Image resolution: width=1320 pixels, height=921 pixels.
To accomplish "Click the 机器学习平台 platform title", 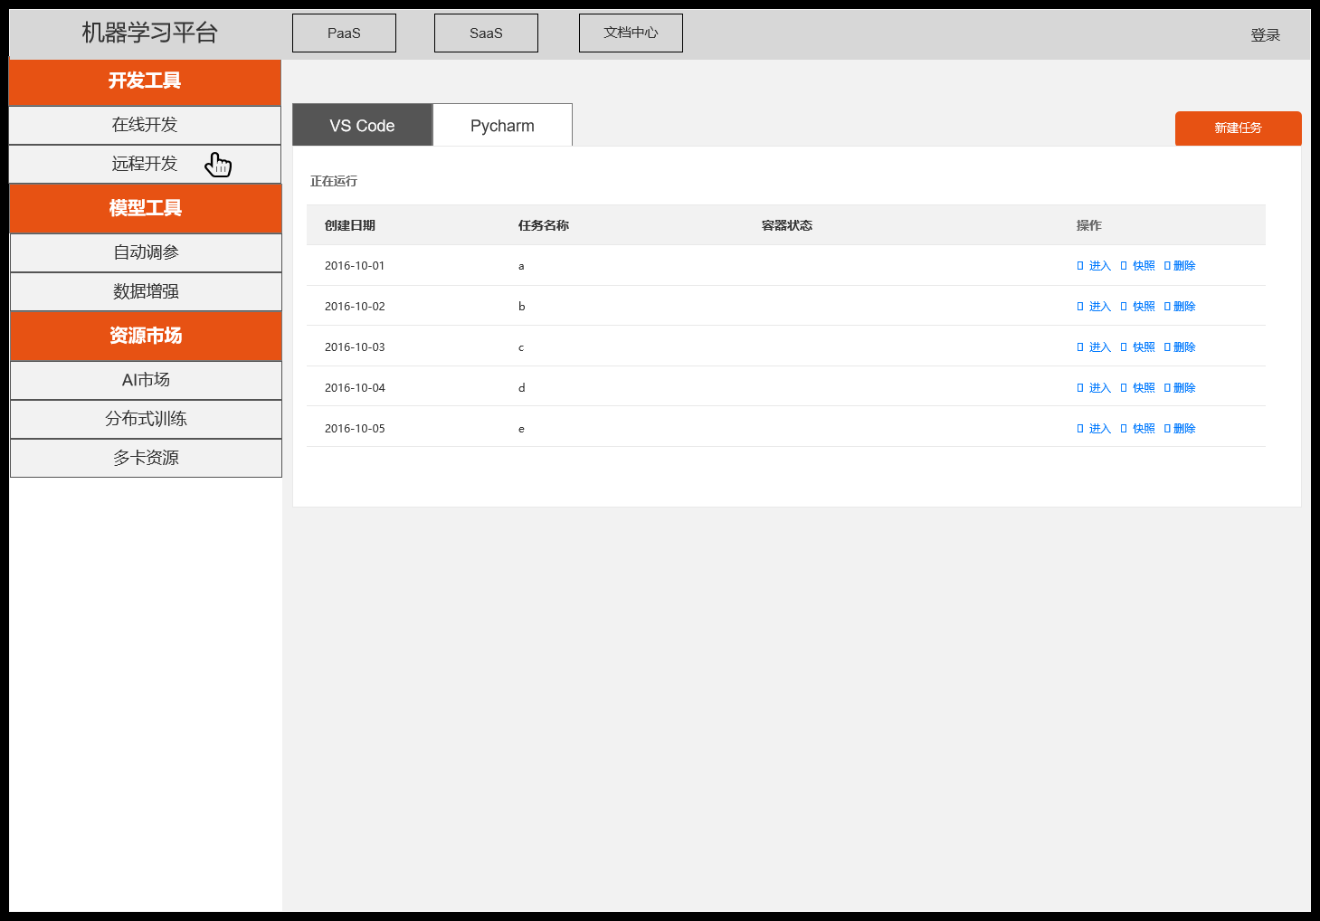I will 150,33.
